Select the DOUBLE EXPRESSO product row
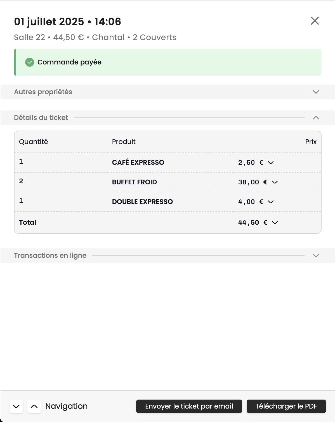Viewport: 335px width, 422px height. tap(142, 202)
